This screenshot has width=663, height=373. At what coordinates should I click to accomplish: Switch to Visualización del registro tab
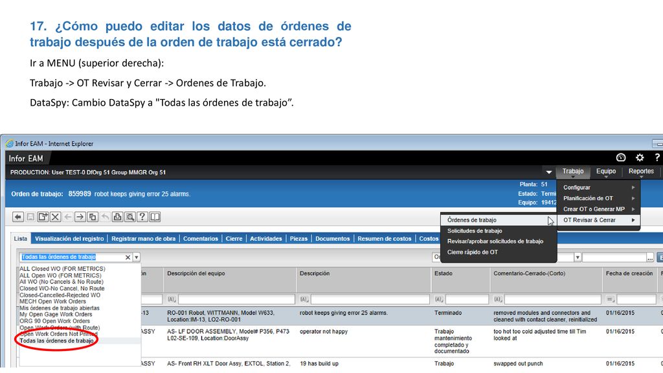point(69,239)
